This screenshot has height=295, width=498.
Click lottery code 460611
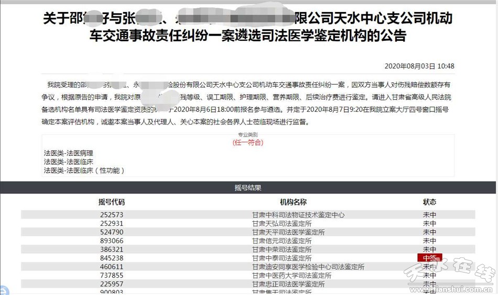coord(112,267)
